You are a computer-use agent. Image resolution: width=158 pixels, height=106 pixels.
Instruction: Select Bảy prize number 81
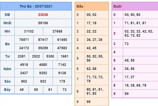click(x=50, y=90)
